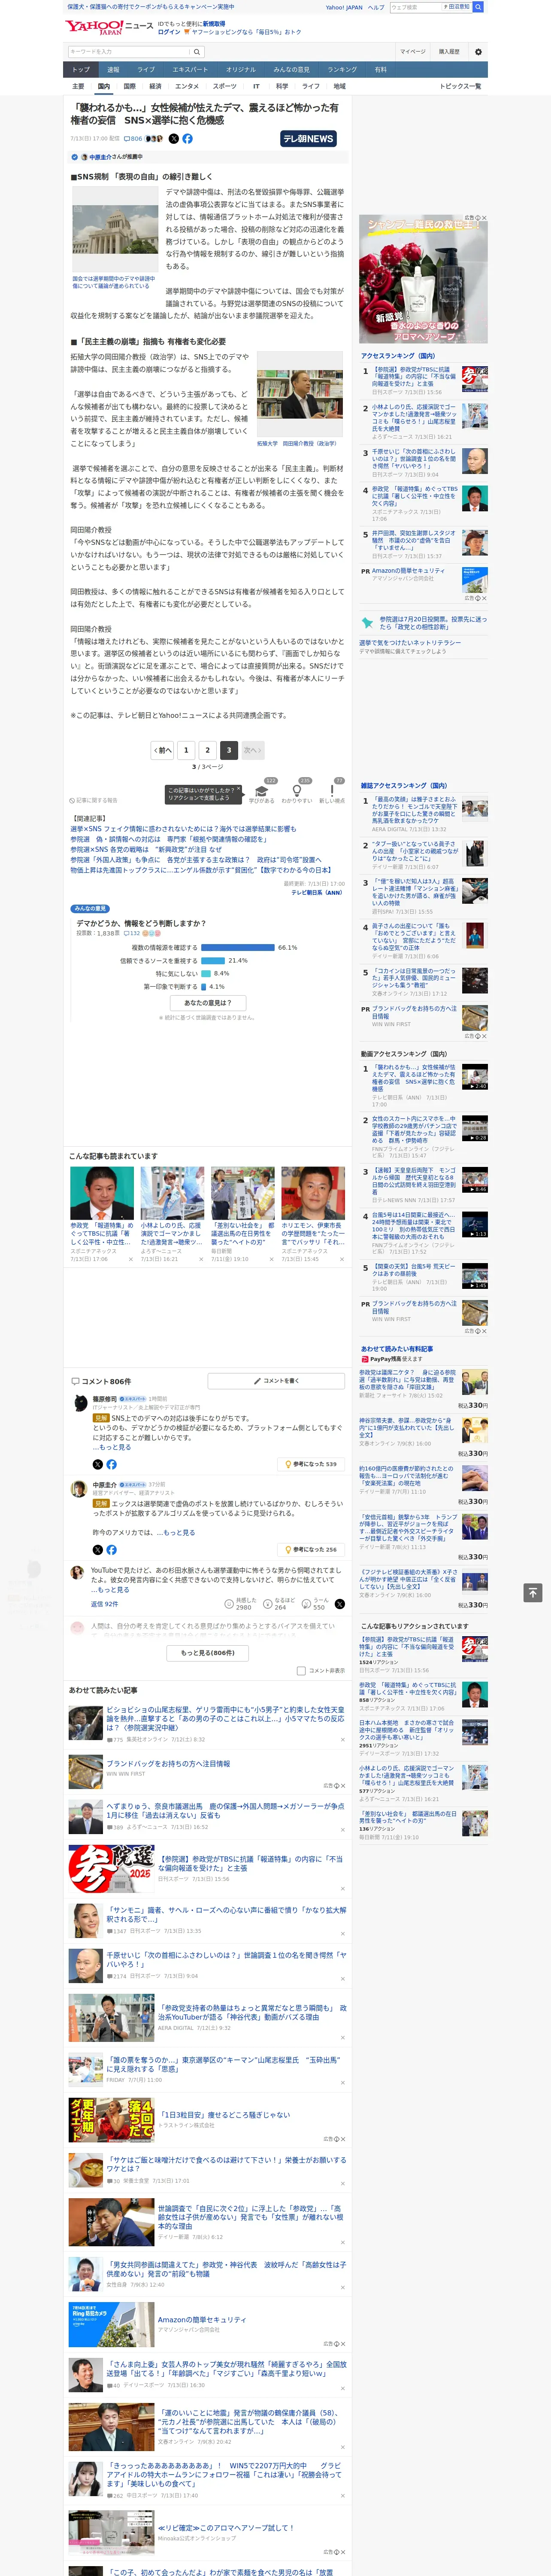Open related article 選挙×SNS フェイク情報に惑わされないためには
The width and height of the screenshot is (551, 2576).
point(183,829)
